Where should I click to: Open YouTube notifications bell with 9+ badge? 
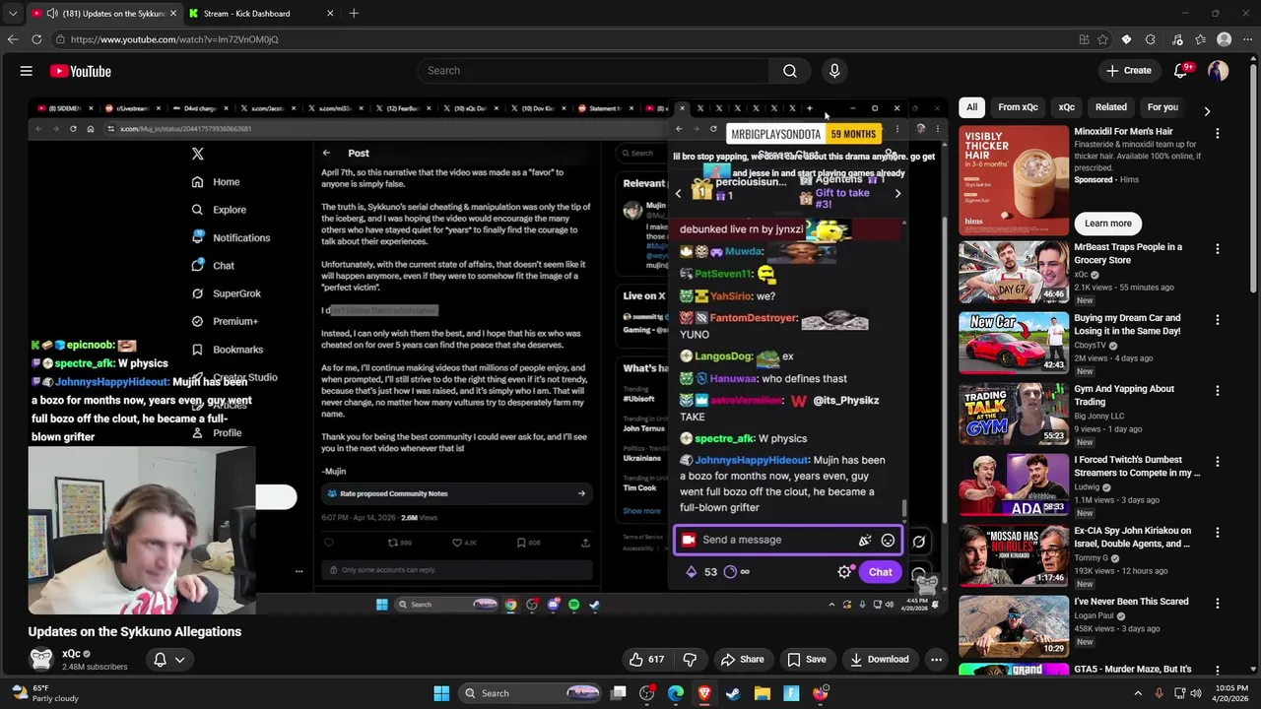click(1181, 71)
